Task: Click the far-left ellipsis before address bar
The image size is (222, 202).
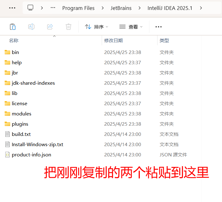Action: click(12, 8)
